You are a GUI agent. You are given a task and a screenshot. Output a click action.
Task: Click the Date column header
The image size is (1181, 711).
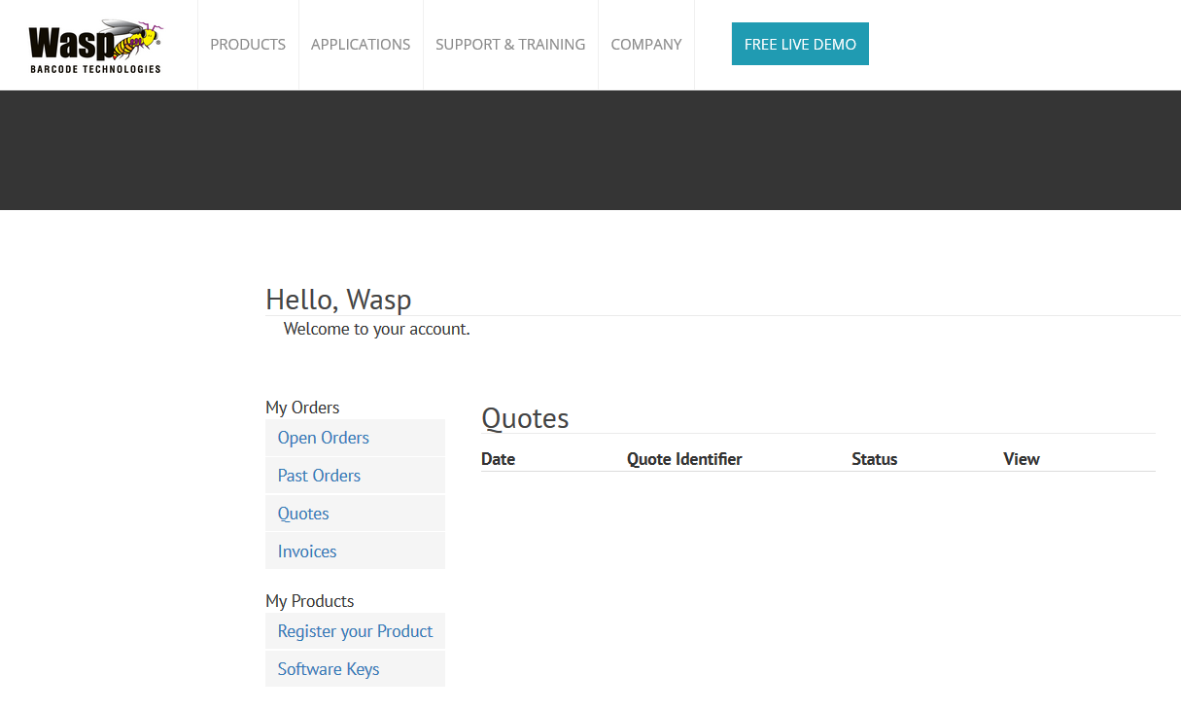pyautogui.click(x=498, y=459)
